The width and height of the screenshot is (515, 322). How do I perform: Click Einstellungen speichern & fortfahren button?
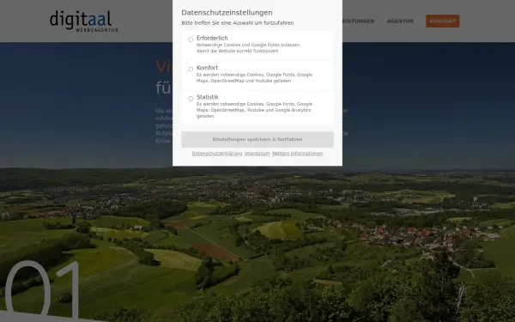257,139
